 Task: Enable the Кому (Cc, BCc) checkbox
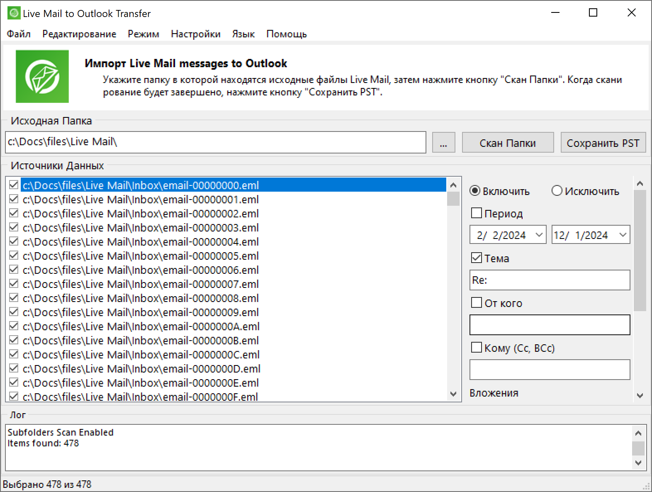[477, 348]
